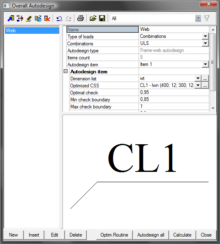Click the Optimized CSS label
Screen dimensions: 220x244
point(84,86)
